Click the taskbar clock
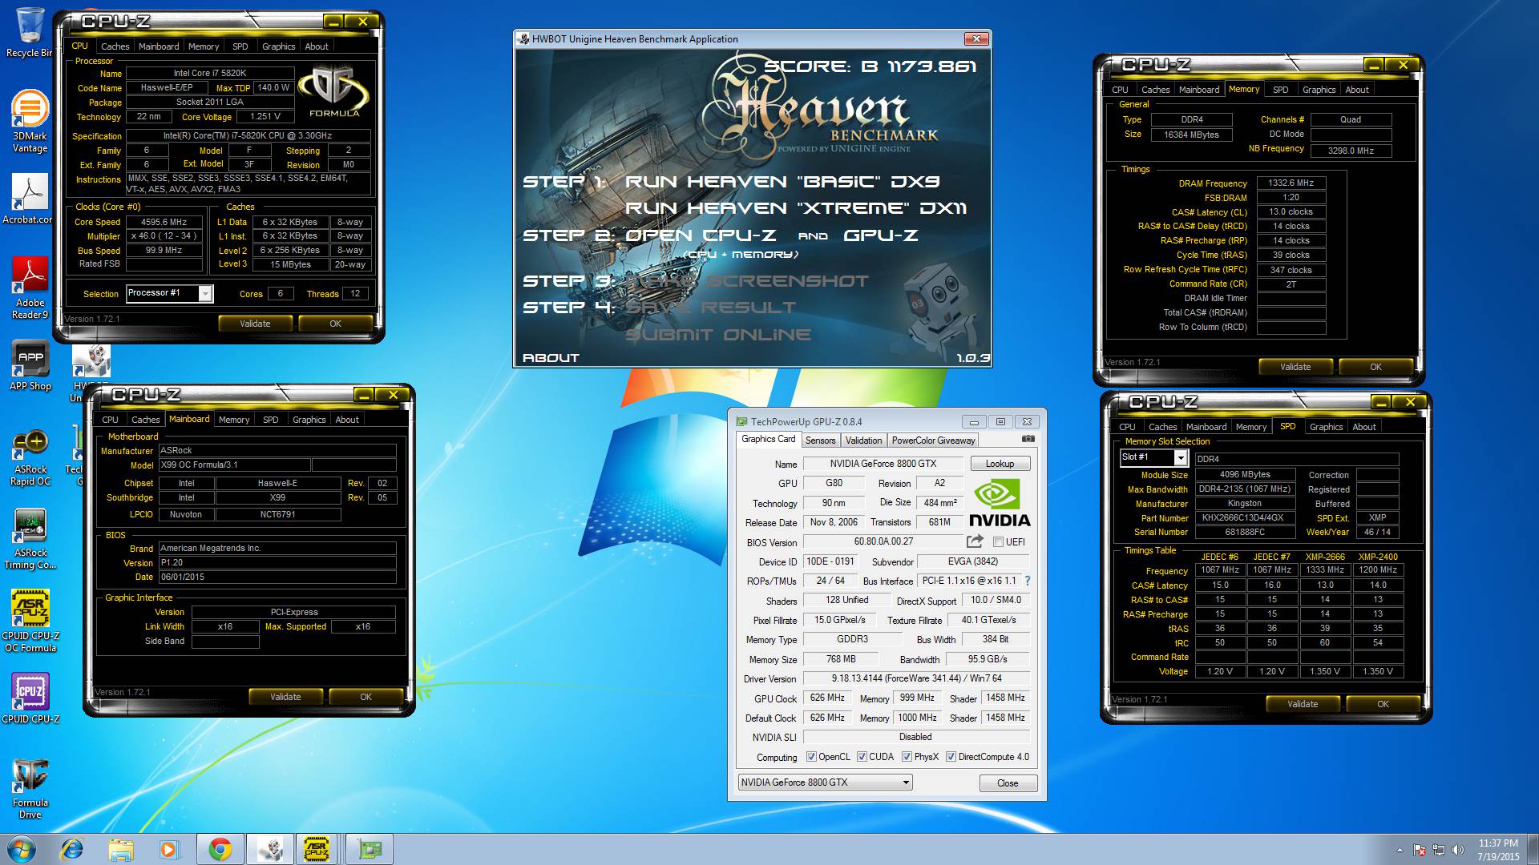Image resolution: width=1539 pixels, height=865 pixels. point(1498,850)
